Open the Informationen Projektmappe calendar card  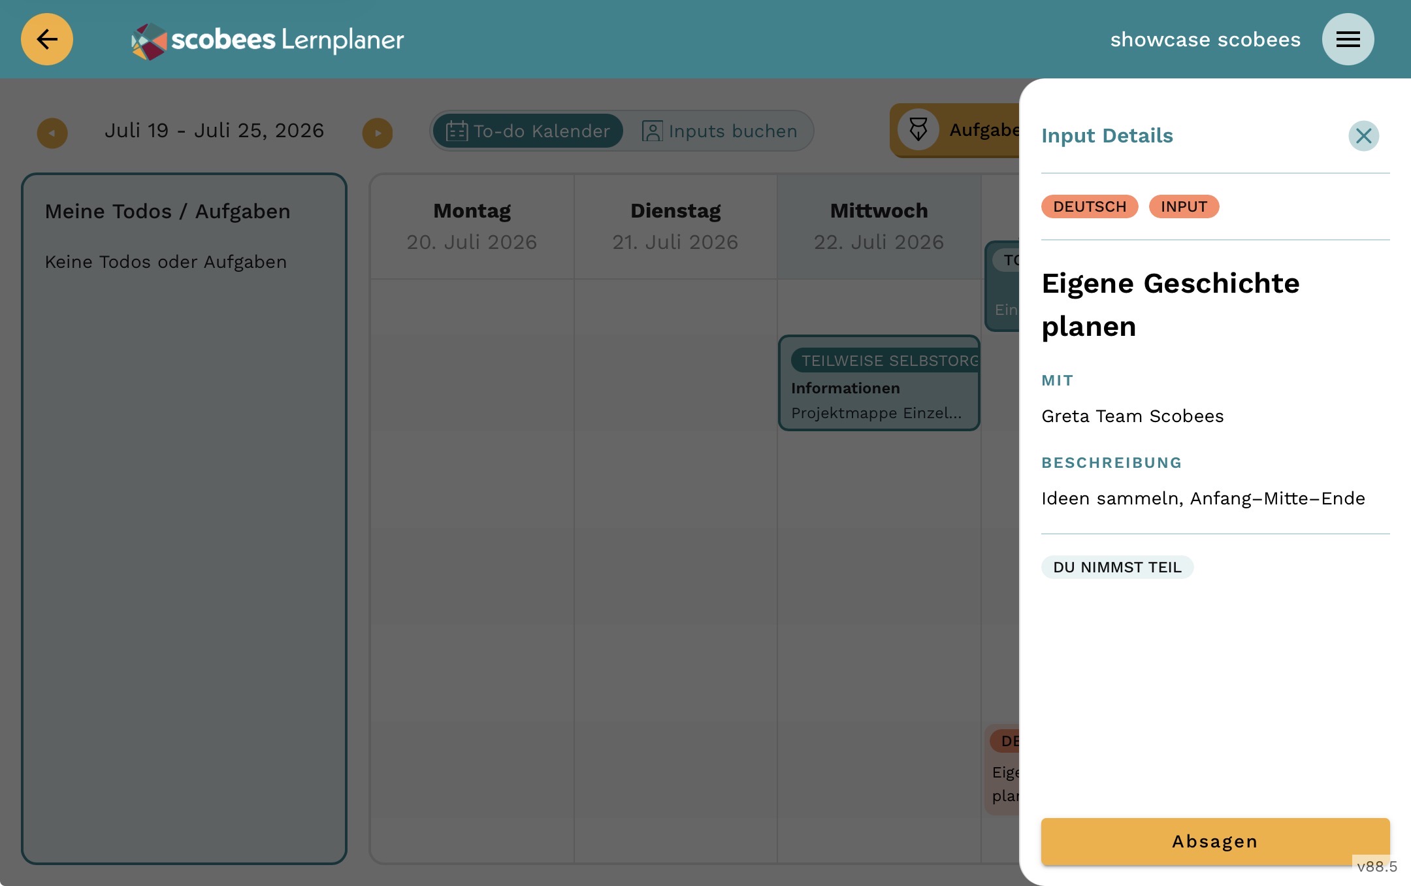(879, 383)
